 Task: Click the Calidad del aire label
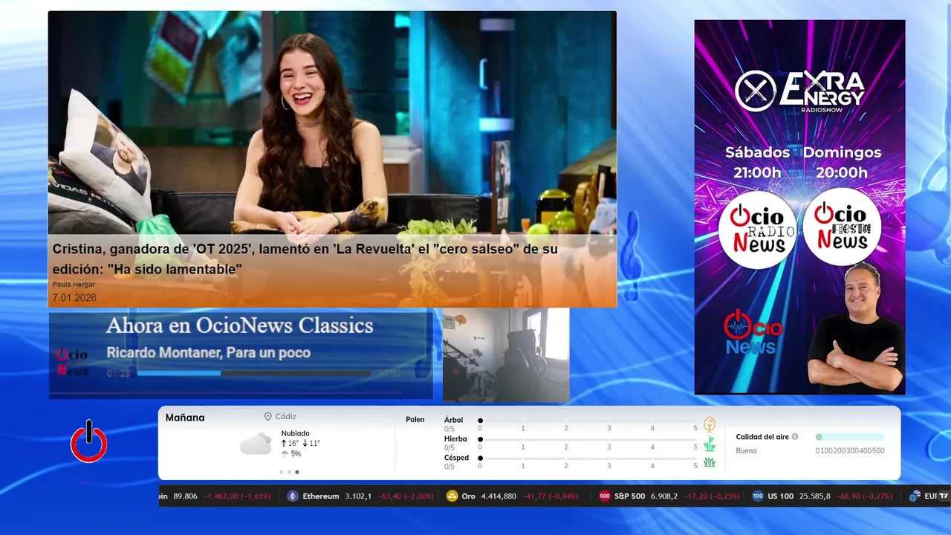(762, 437)
